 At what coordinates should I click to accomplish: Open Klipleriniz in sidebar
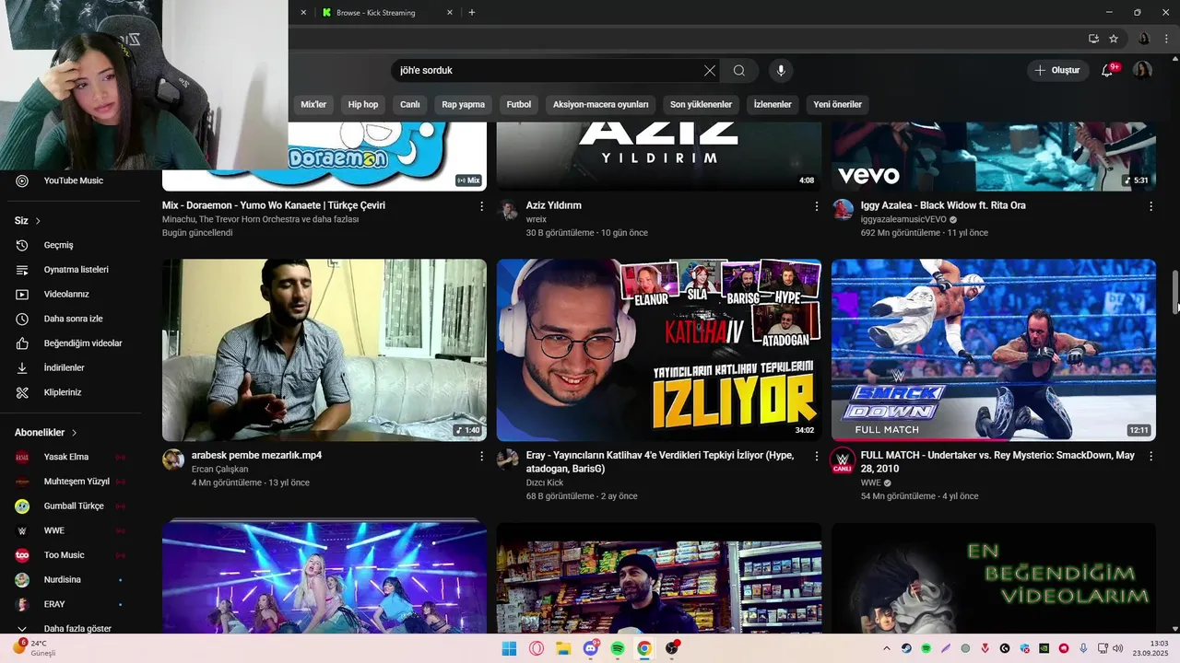click(72, 392)
